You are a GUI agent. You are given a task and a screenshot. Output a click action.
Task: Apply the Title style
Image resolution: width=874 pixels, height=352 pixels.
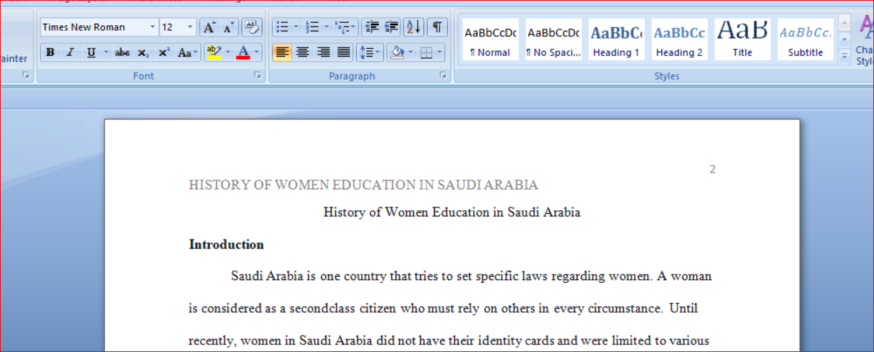(742, 40)
